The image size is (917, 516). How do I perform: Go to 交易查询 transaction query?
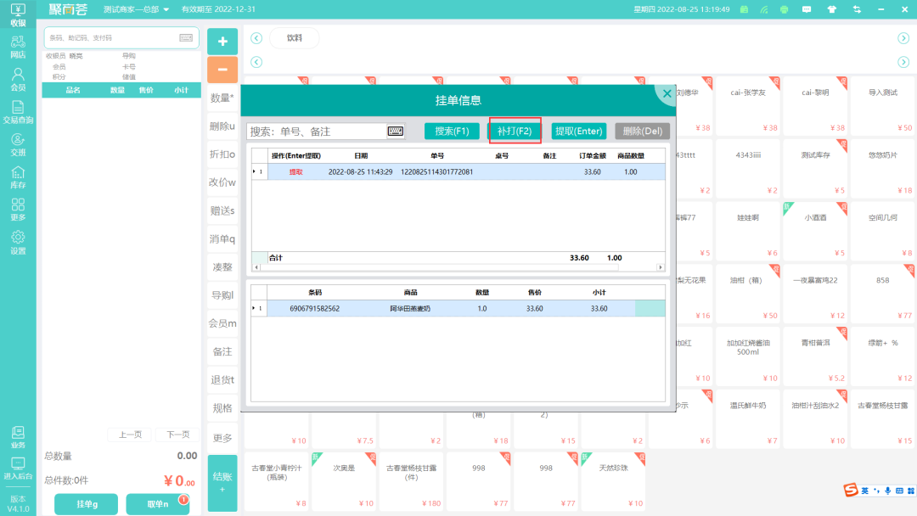click(x=18, y=113)
